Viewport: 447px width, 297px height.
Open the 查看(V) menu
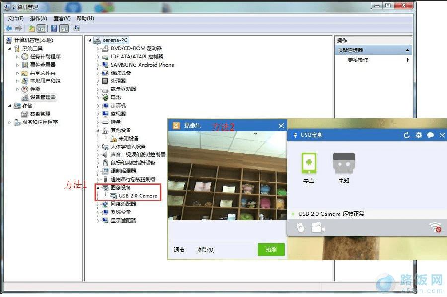pos(62,18)
